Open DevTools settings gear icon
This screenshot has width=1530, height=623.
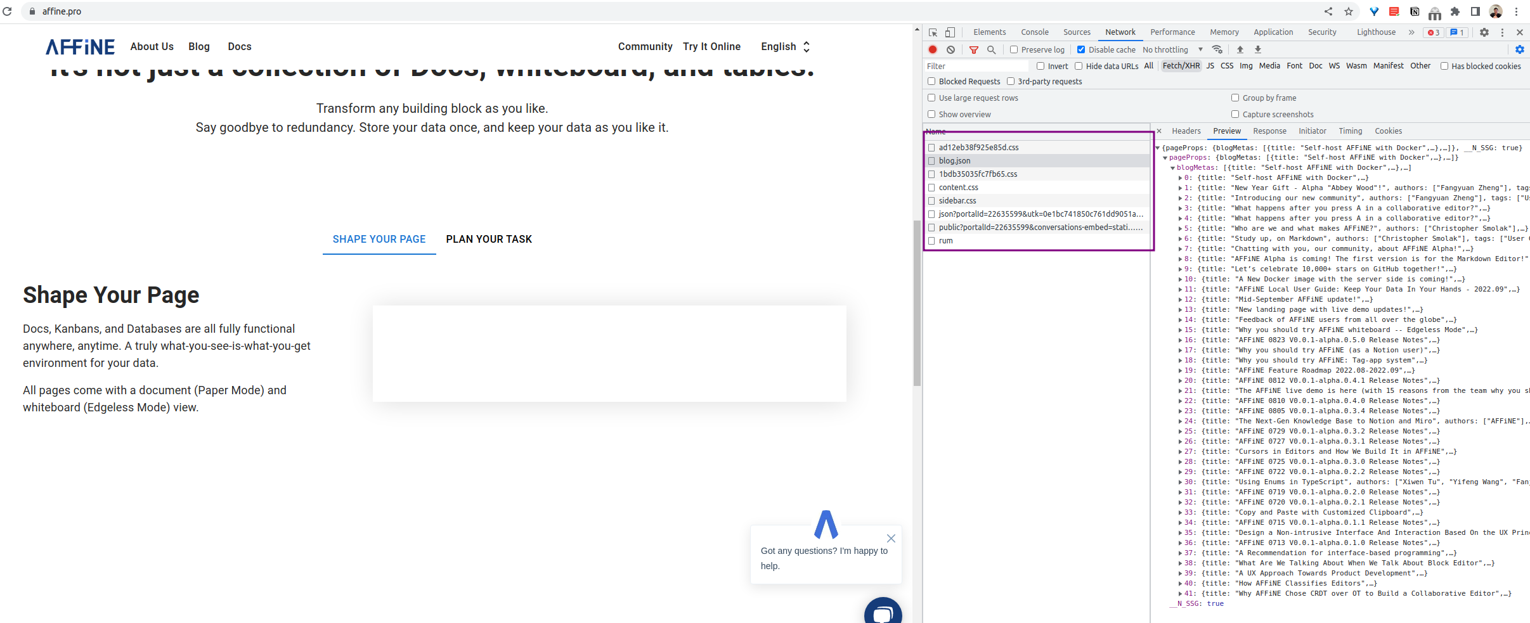[1484, 32]
